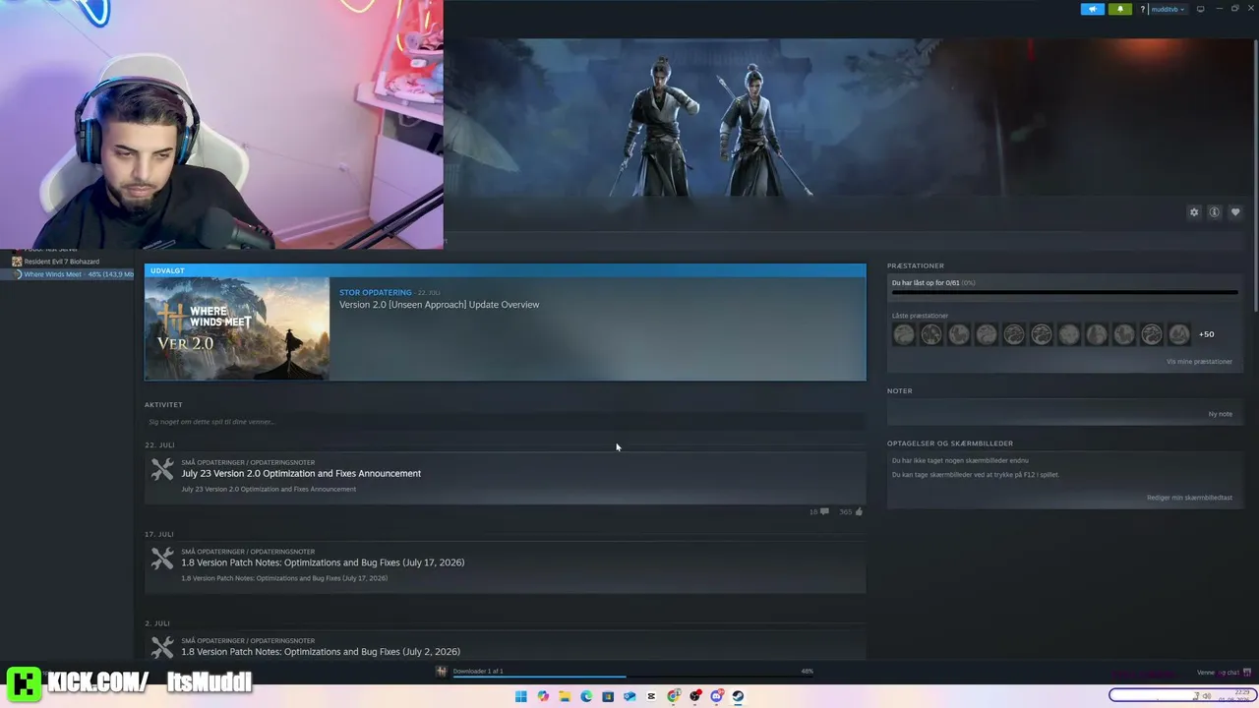Viewport: 1259px width, 708px height.
Task: Click the activity post input field
Action: coord(505,422)
